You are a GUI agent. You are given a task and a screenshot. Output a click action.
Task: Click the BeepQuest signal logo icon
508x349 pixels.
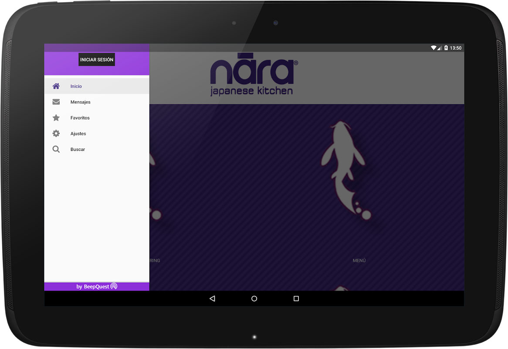tap(114, 286)
